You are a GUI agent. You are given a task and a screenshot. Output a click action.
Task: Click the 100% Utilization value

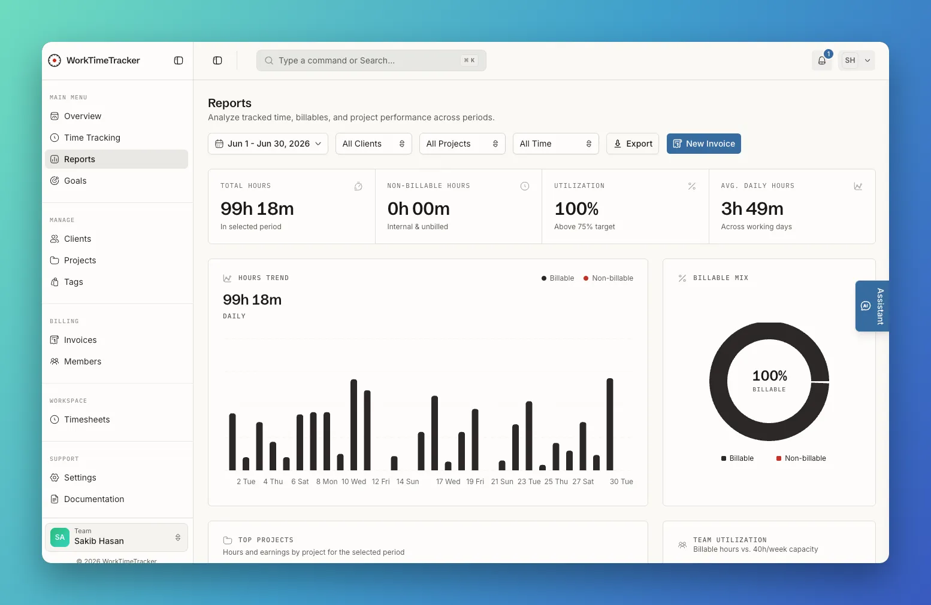point(576,209)
